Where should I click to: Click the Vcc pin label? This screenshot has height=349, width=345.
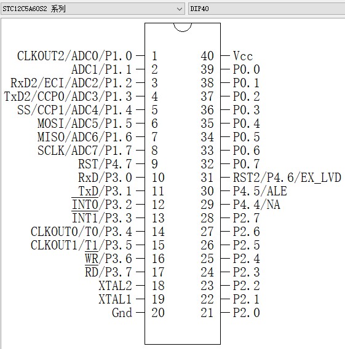(x=243, y=56)
